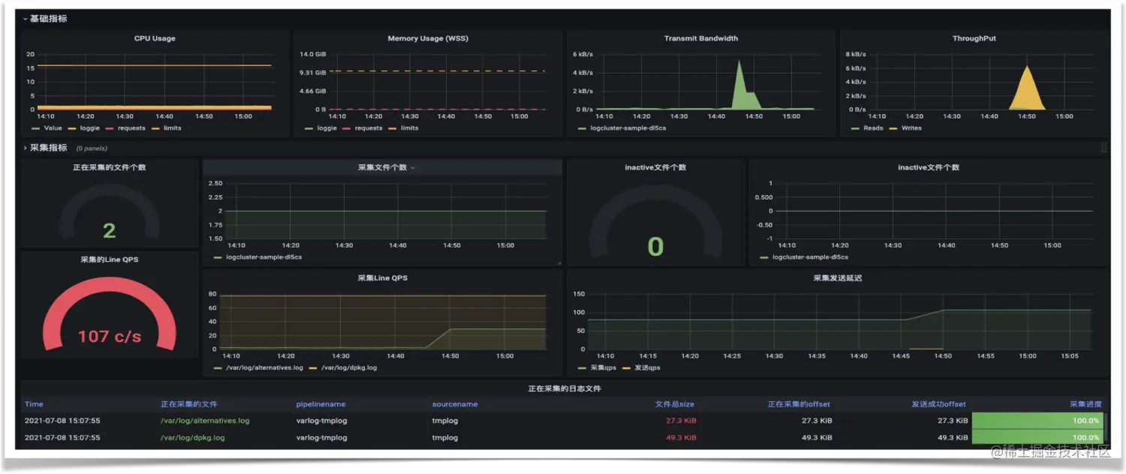This screenshot has height=474, width=1126.
Task: Open the 正在采集的日志文件 table panel title
Action: [564, 388]
